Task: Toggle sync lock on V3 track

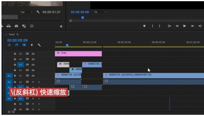Action: (27, 65)
